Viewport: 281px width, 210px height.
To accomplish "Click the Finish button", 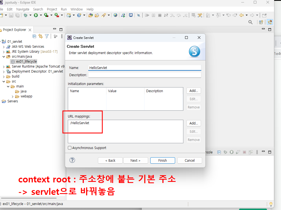I will coord(162,161).
